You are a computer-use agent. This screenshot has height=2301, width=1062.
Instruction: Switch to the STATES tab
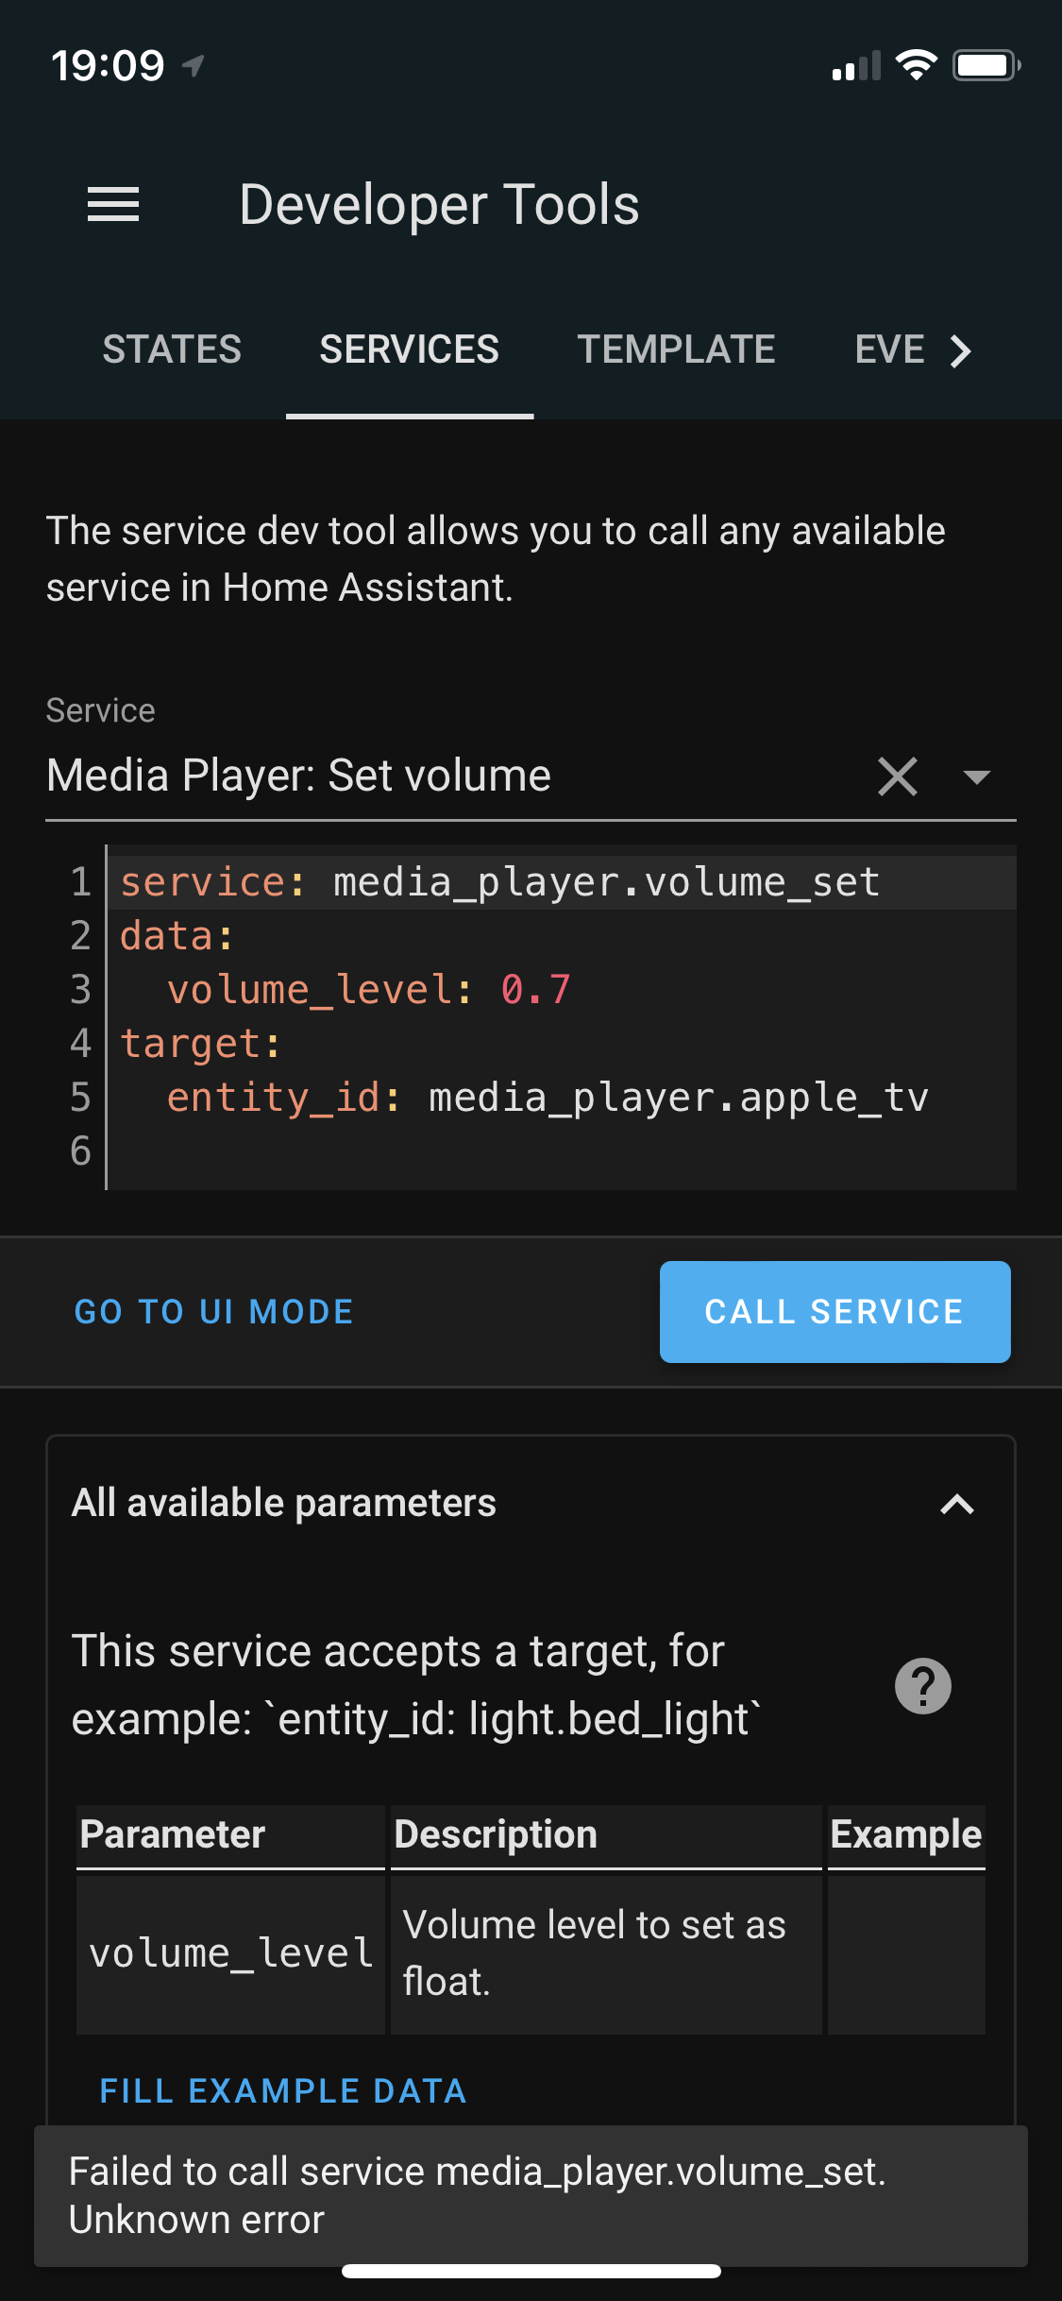pyautogui.click(x=172, y=349)
